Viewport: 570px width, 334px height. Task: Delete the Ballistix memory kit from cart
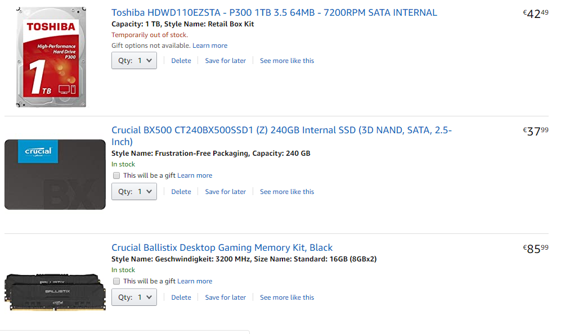181,297
